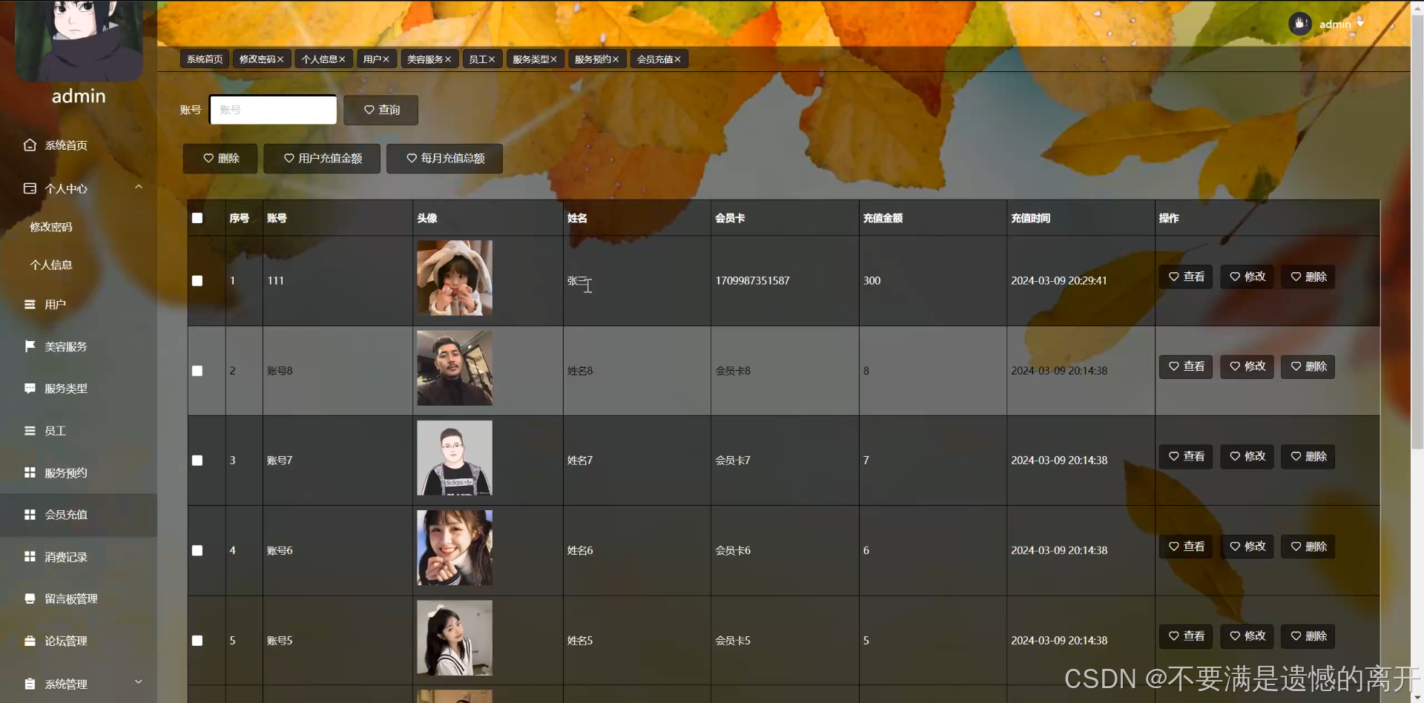Screen dimensions: 1424x703
Task: Close the 修改密码 tab with its X
Action: [280, 59]
